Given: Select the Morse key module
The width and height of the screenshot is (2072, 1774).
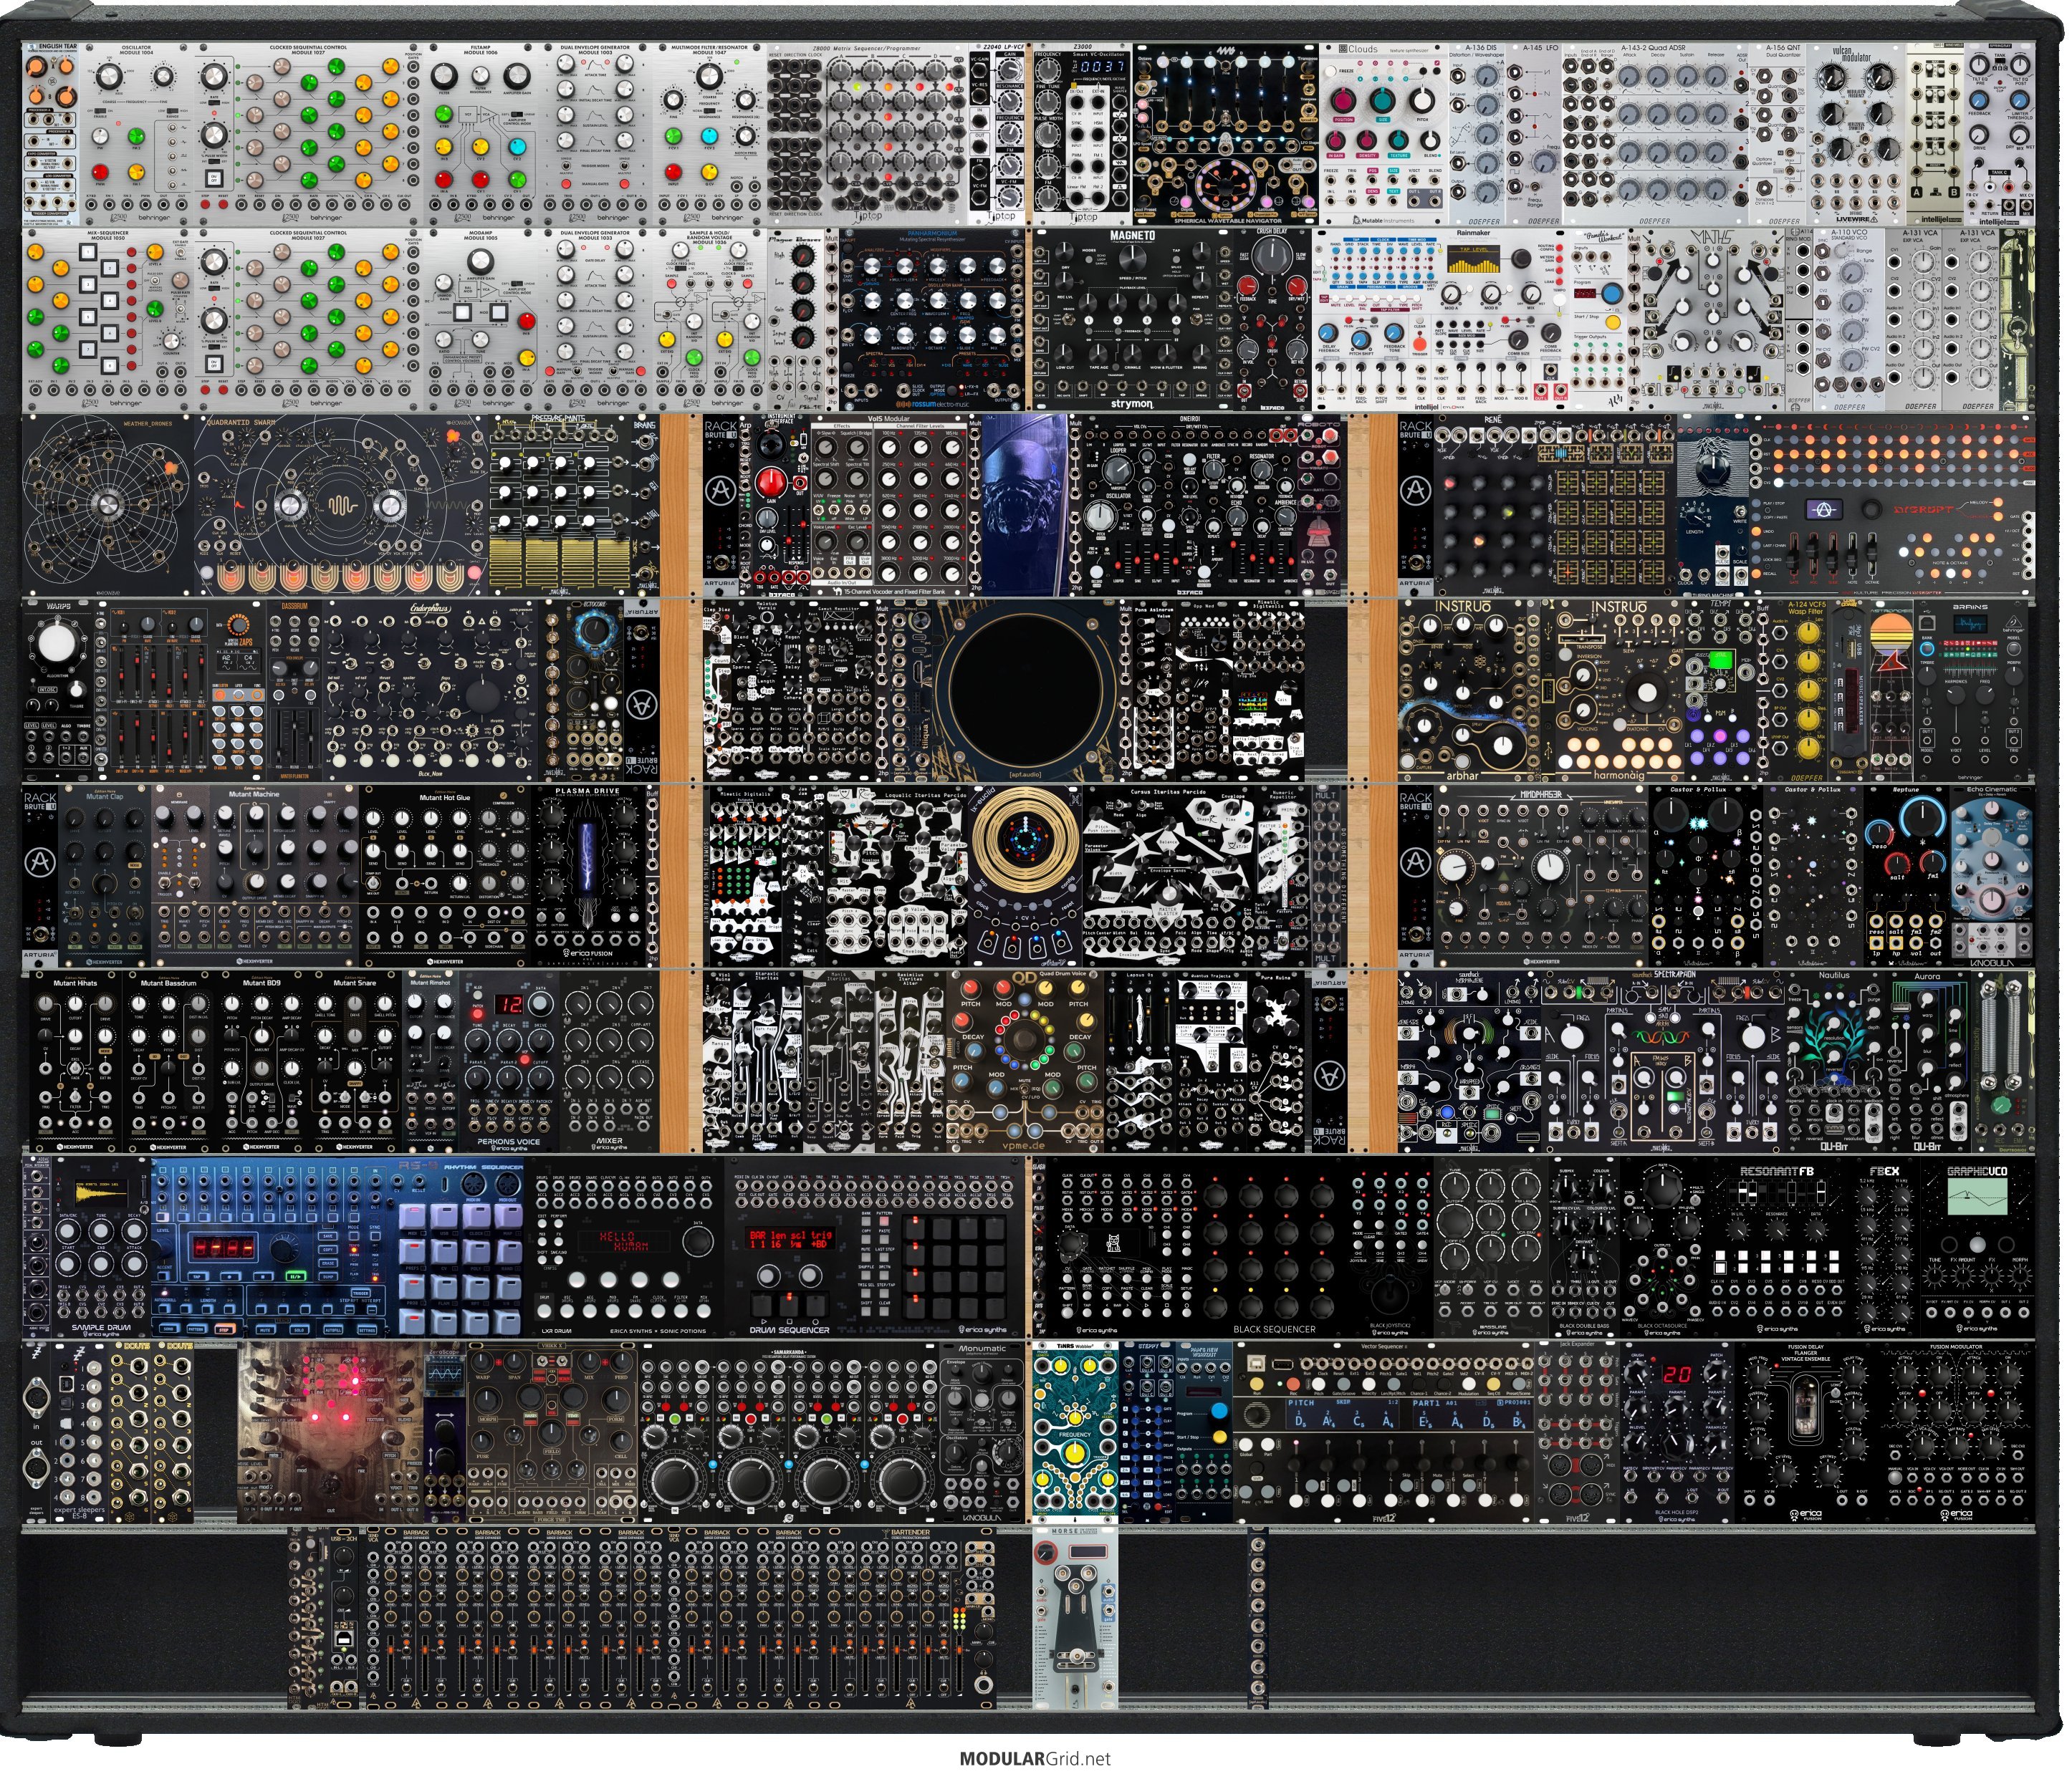Looking at the screenshot, I should tap(1076, 1619).
